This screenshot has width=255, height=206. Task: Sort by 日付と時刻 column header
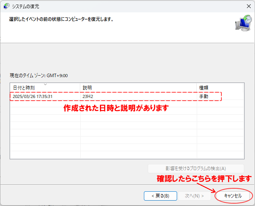45,88
